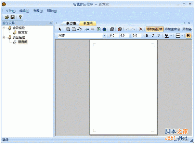Viewport: 195px width, 144px height.
Task: Click the grey forward arrow icon
Action: tap(93, 29)
